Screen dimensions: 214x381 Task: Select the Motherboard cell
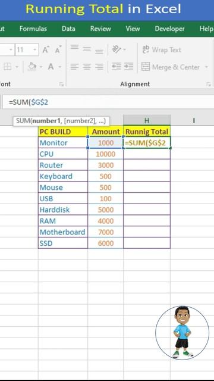[63, 232]
